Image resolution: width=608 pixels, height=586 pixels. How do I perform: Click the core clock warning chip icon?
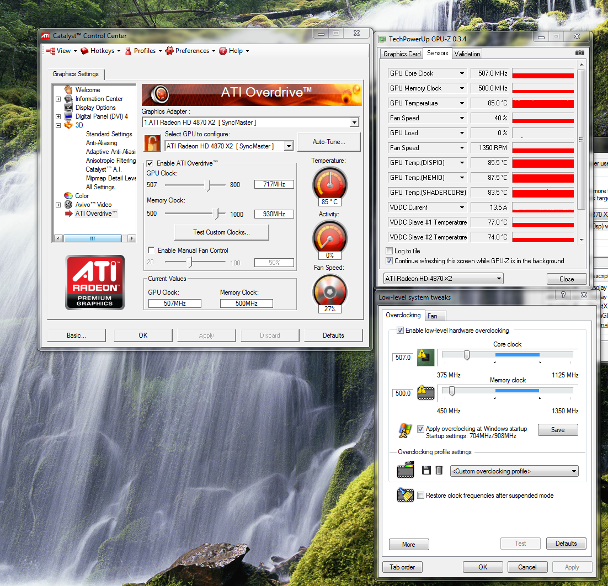425,357
